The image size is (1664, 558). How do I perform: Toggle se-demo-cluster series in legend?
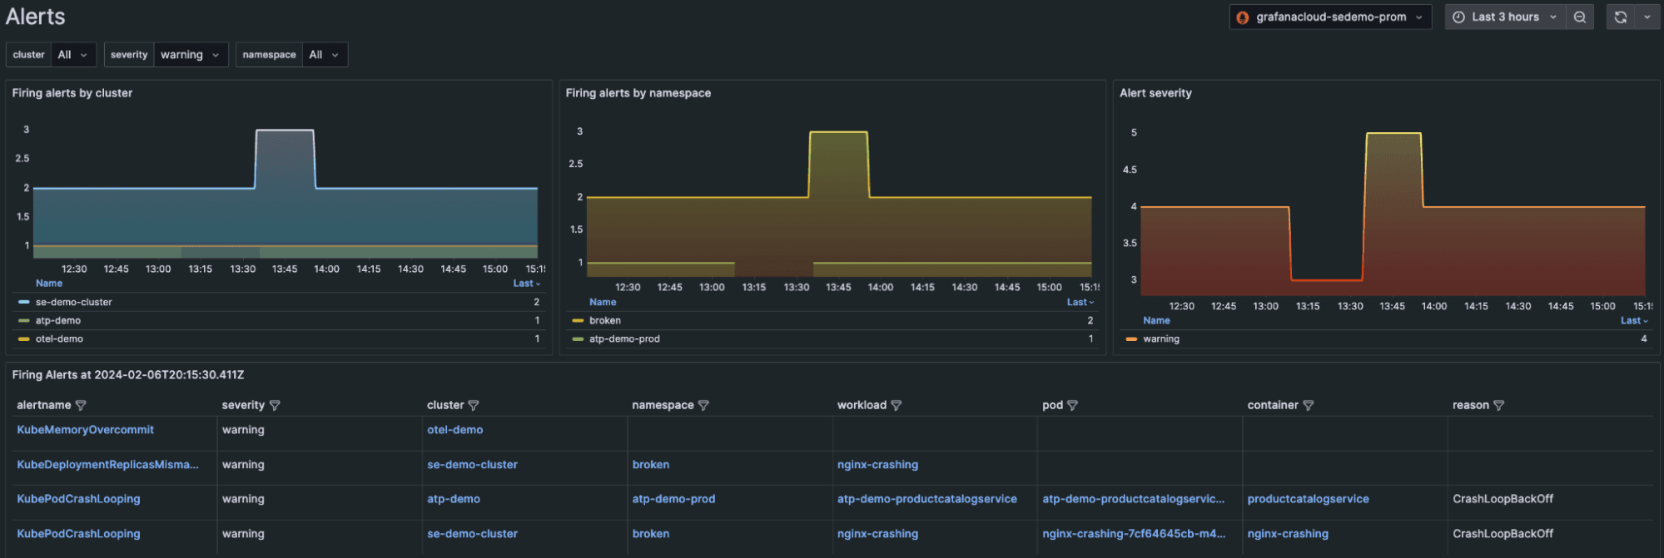pos(73,303)
